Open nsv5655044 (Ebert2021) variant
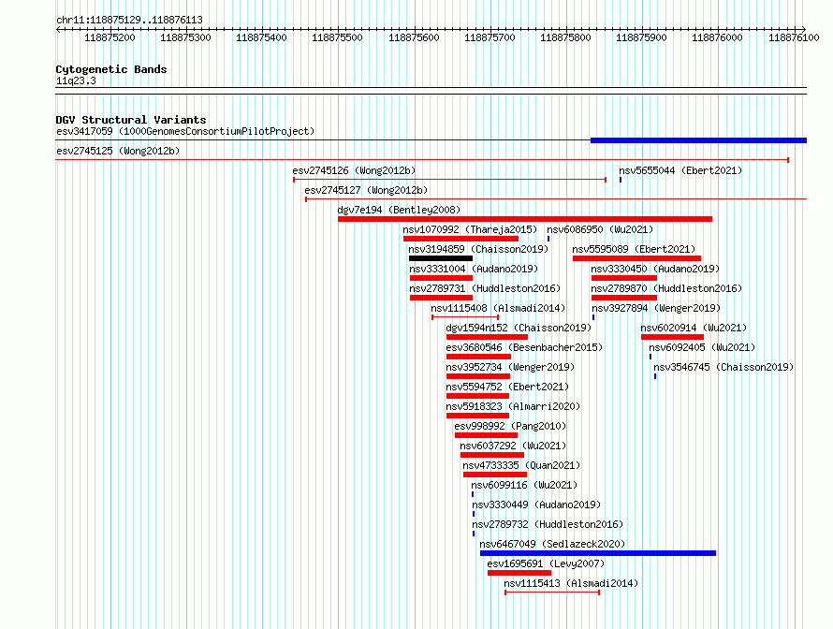This screenshot has height=629, width=833. coord(680,170)
